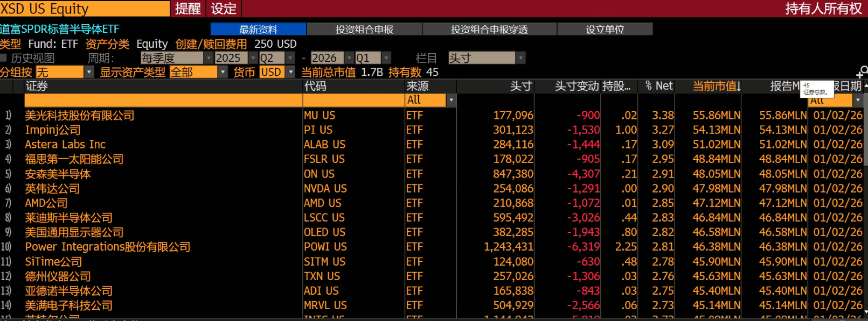Click the 来源 column header
Viewport: 868px width, 321px height.
coord(418,86)
